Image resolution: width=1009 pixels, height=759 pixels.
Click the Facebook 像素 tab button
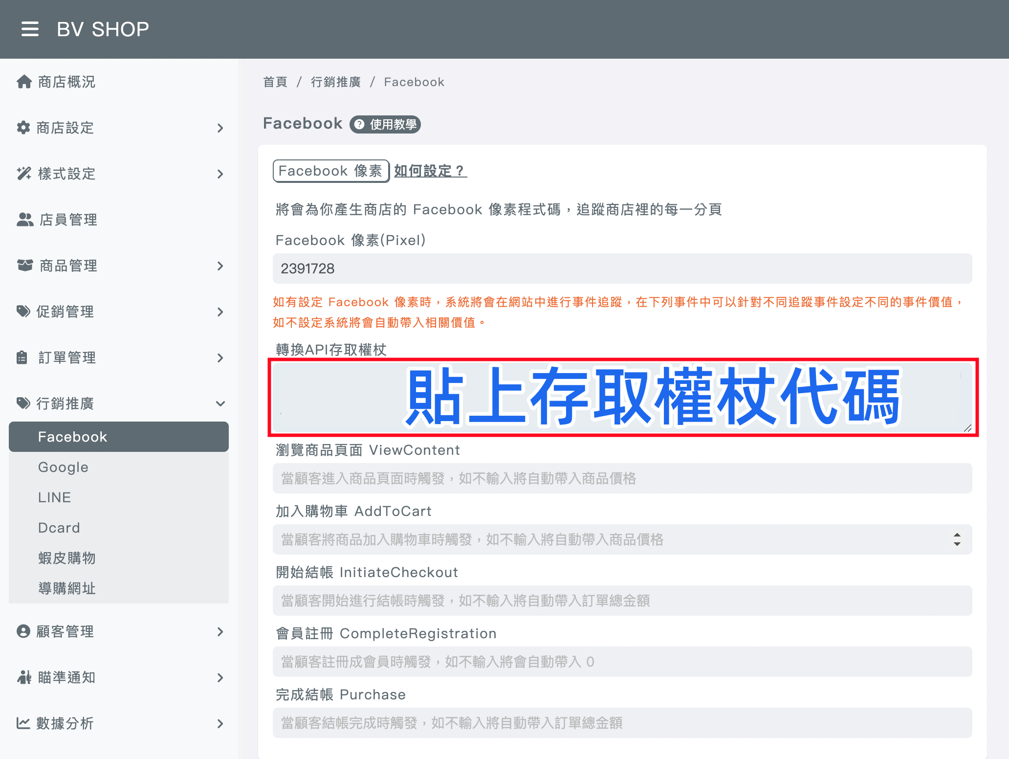(331, 171)
